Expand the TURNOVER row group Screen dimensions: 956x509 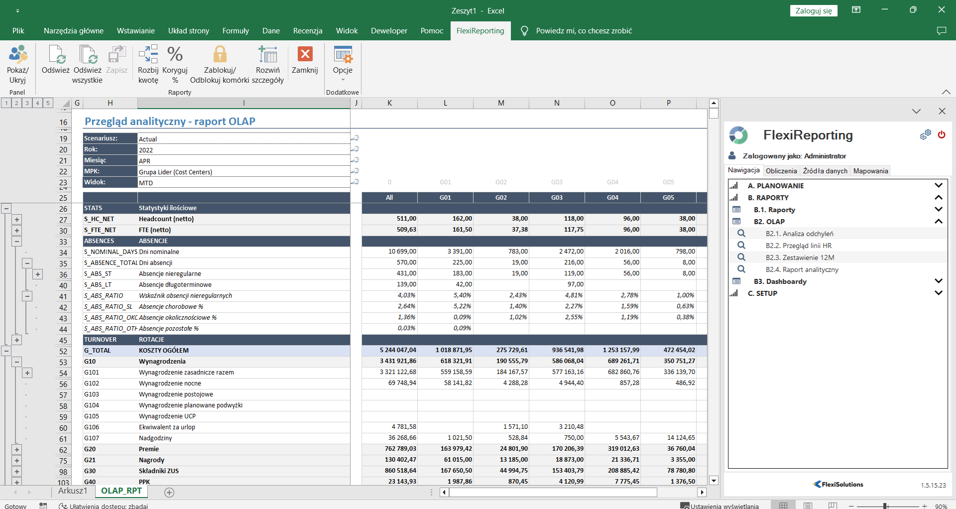click(17, 340)
